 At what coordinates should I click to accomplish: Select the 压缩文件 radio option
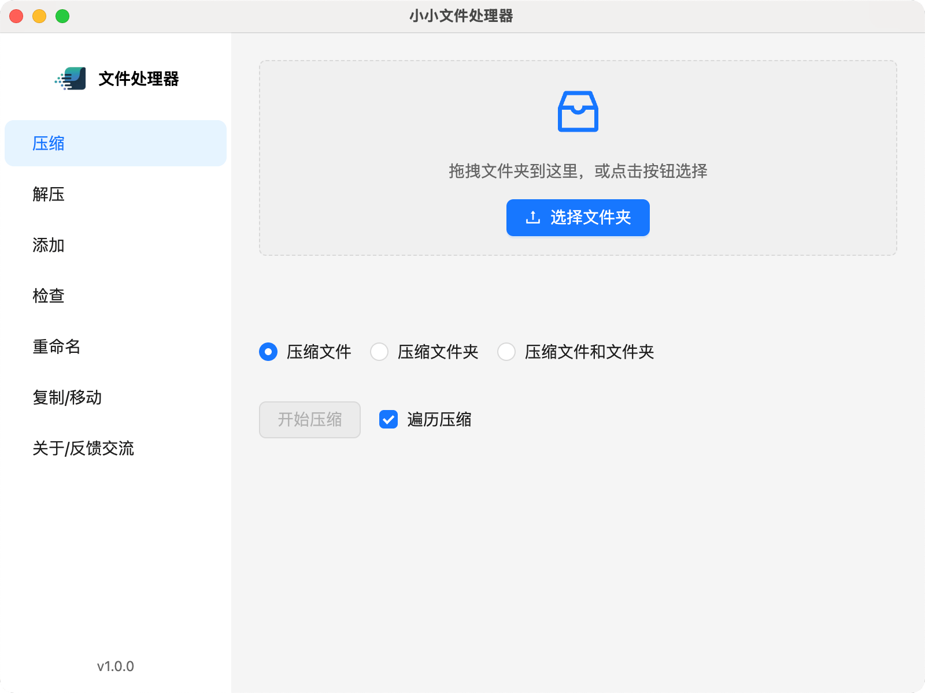268,352
